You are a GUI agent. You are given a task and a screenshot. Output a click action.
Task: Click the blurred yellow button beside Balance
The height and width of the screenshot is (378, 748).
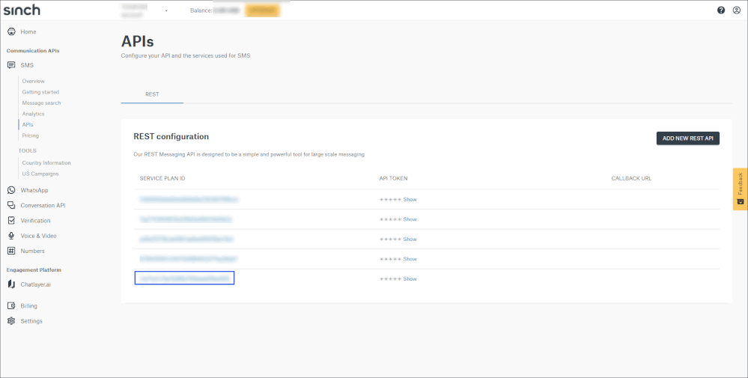(x=262, y=10)
